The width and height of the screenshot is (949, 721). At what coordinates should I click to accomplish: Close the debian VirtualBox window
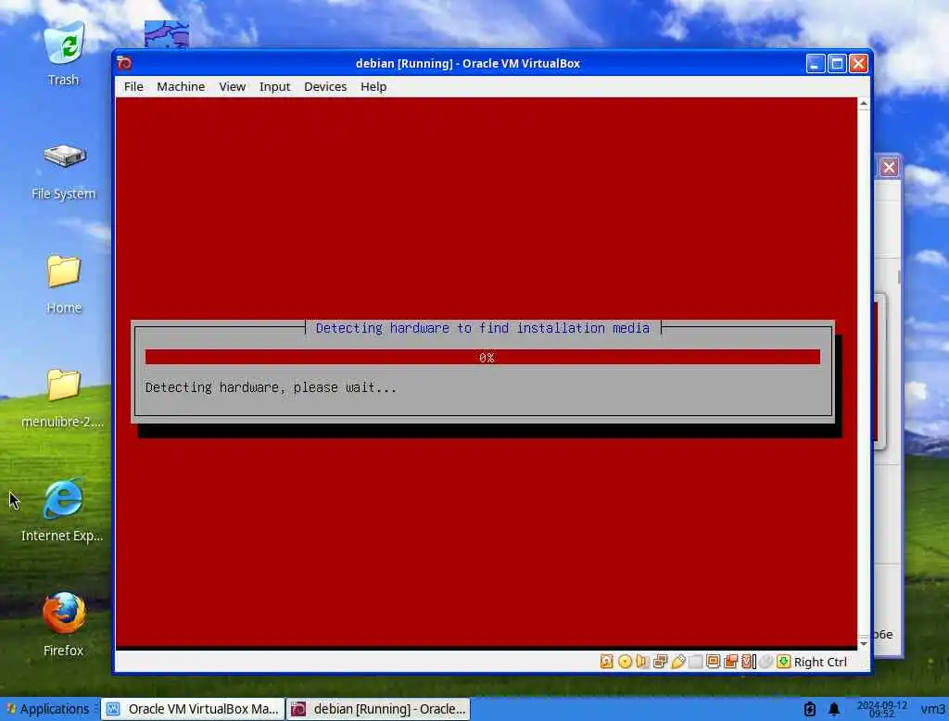858,64
